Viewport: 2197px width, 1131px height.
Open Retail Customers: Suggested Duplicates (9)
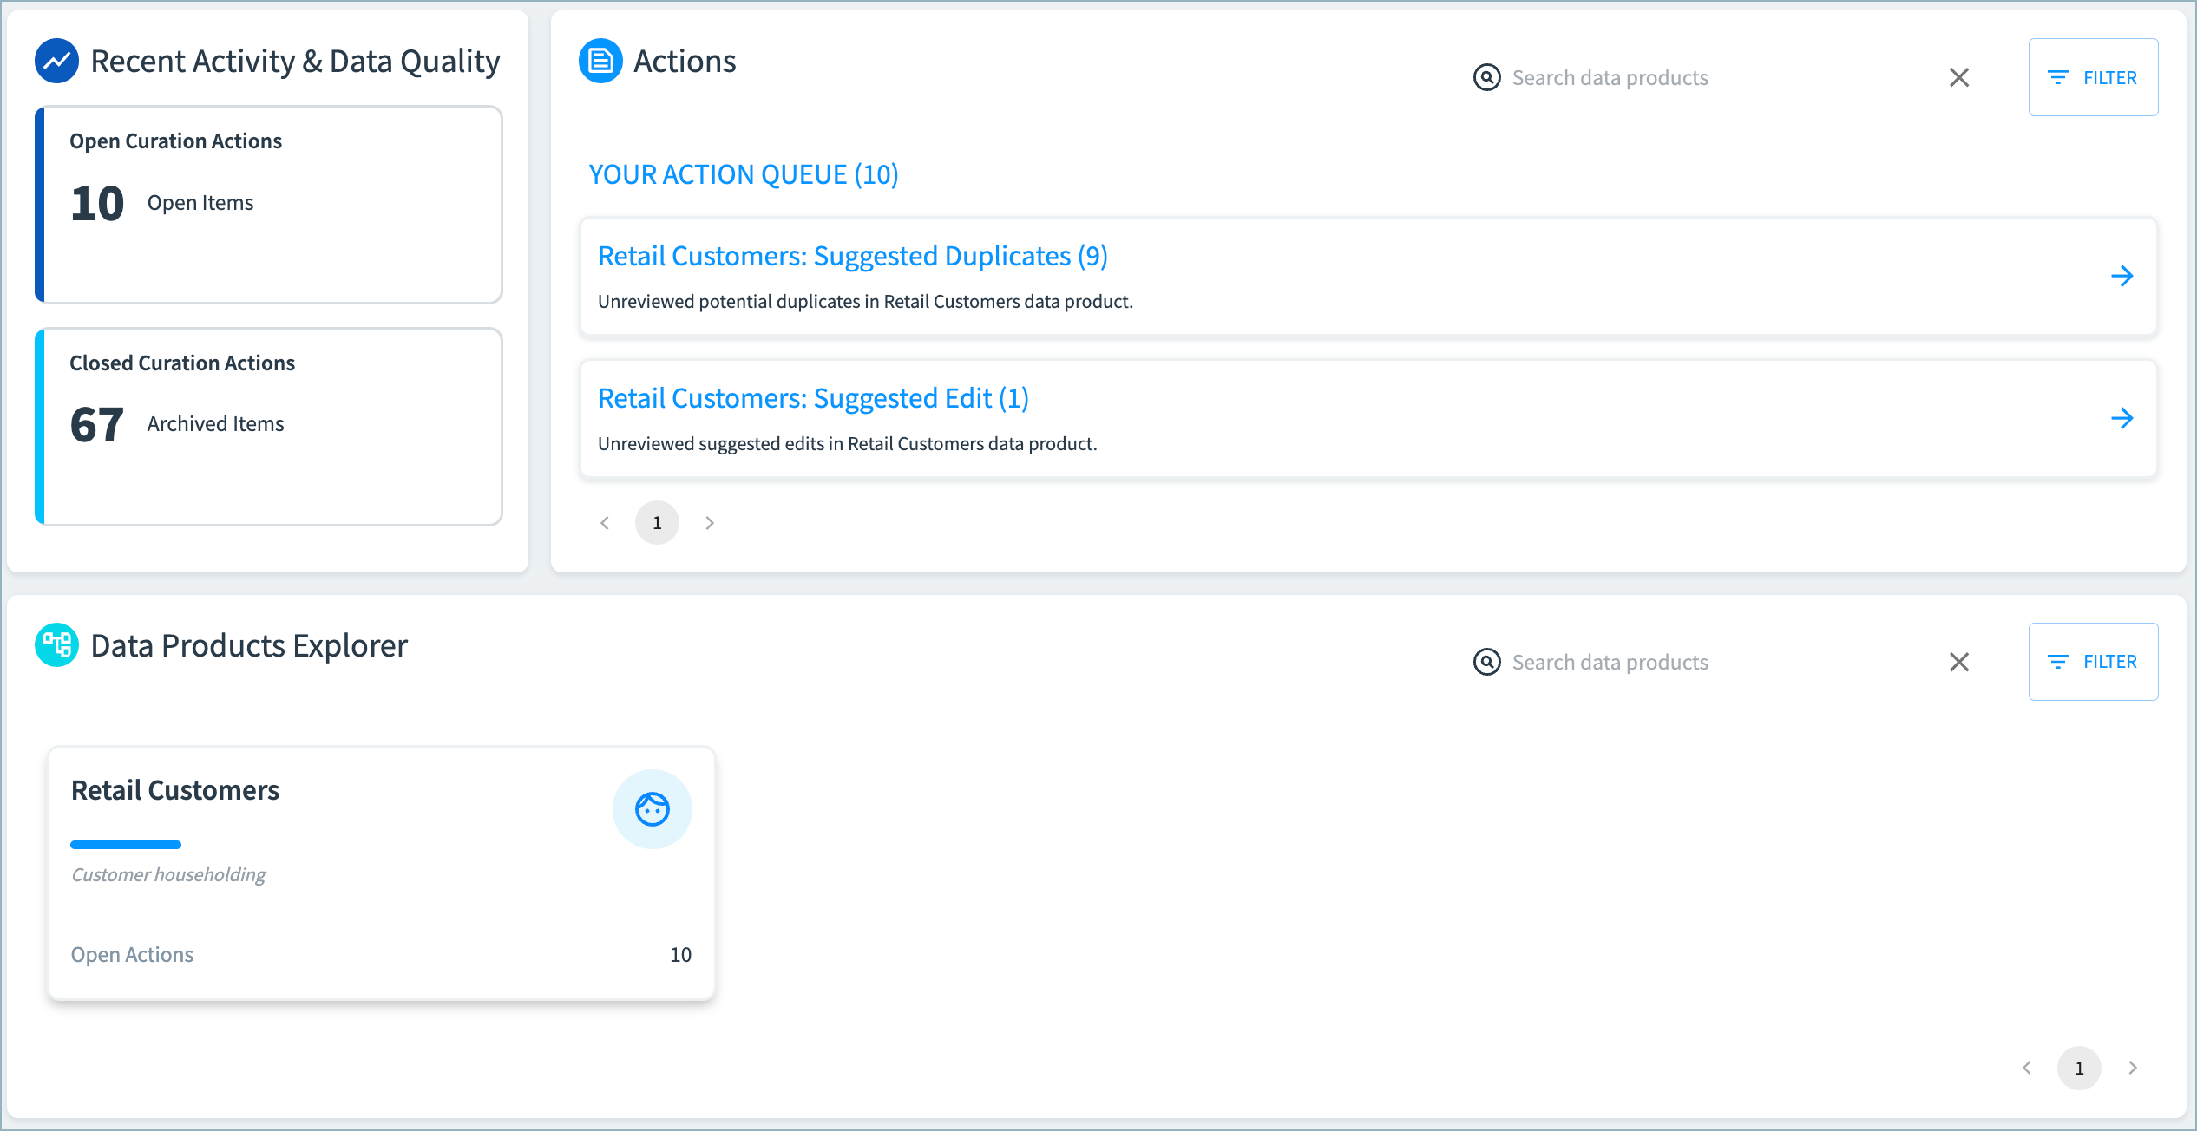(852, 257)
